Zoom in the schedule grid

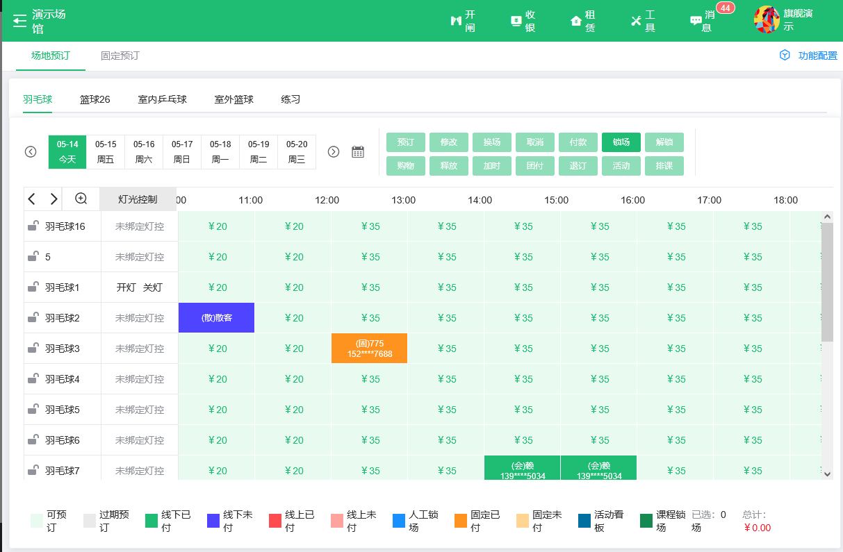click(x=81, y=199)
